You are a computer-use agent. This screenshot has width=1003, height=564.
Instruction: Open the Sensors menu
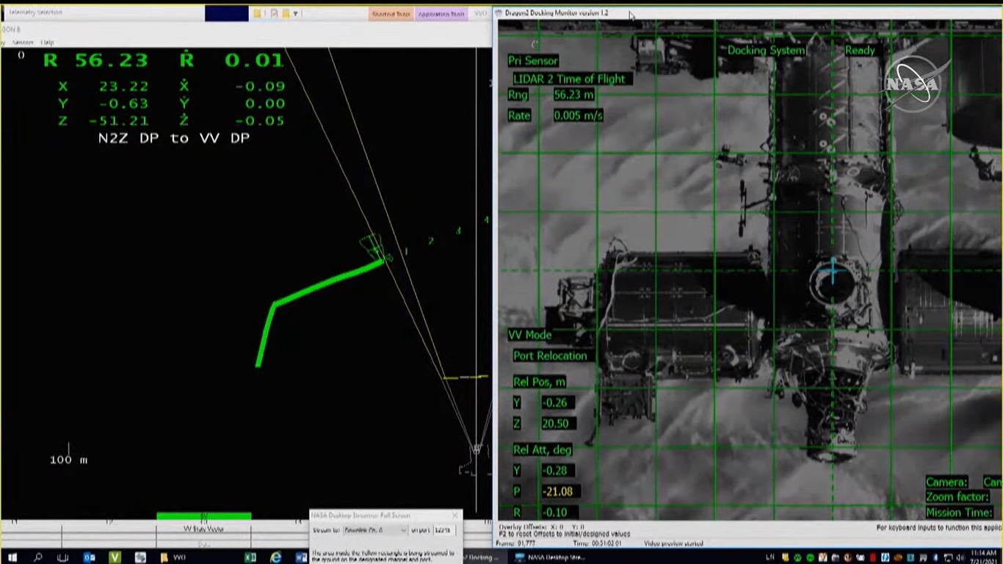(23, 43)
